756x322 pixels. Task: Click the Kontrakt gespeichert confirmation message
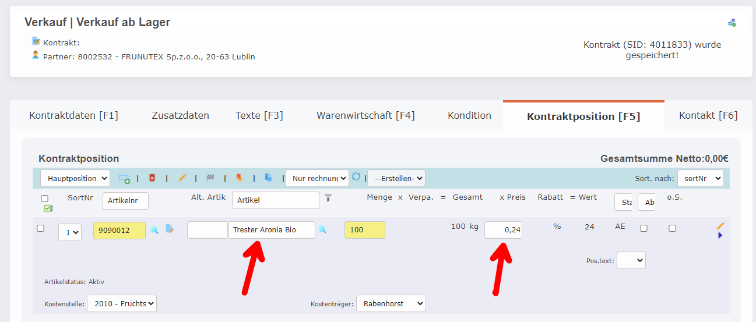pyautogui.click(x=652, y=50)
